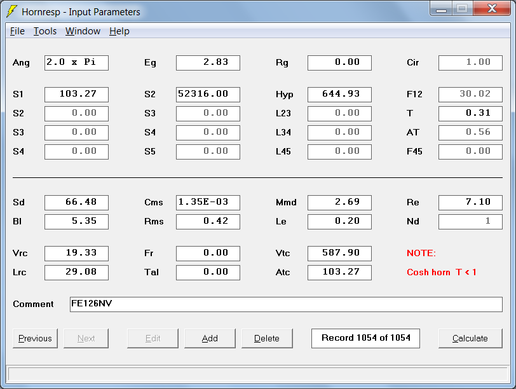This screenshot has height=389, width=516.
Task: Open the Help menu
Action: [x=119, y=31]
